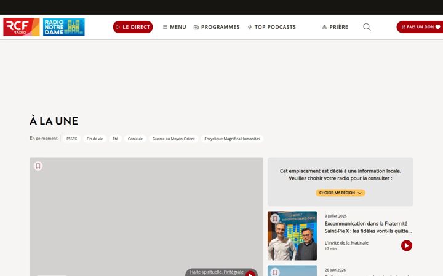Image resolution: width=443 pixels, height=276 pixels.
Task: Click the '26 juin 2026' date text
Action: (335, 270)
